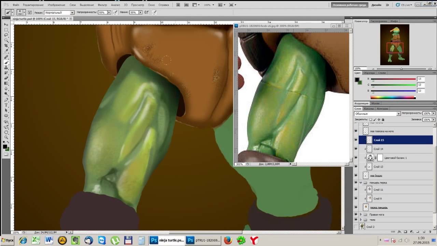The height and width of the screenshot is (246, 437).
Task: Open the Windows Пуск start button
Action: [x=8, y=241]
